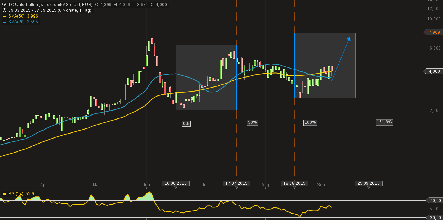Click the chart icon beside TC Unterhaltungselektronik title
The width and height of the screenshot is (443, 220).
click(4, 5)
